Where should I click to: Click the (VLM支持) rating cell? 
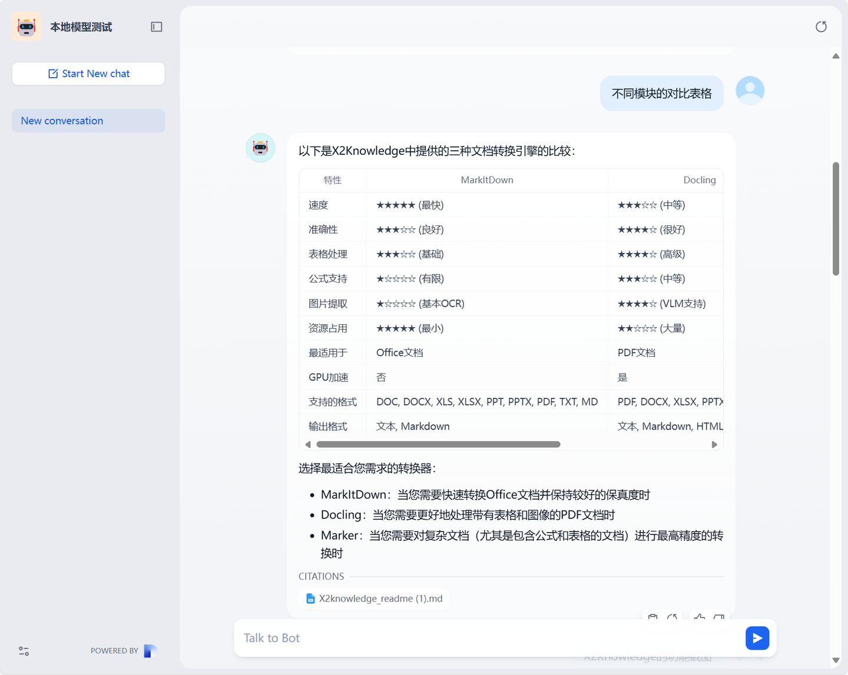[x=661, y=304]
